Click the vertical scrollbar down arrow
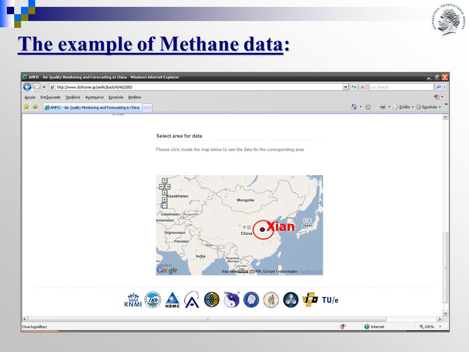Screen dimensions: 469x352 [446, 313]
